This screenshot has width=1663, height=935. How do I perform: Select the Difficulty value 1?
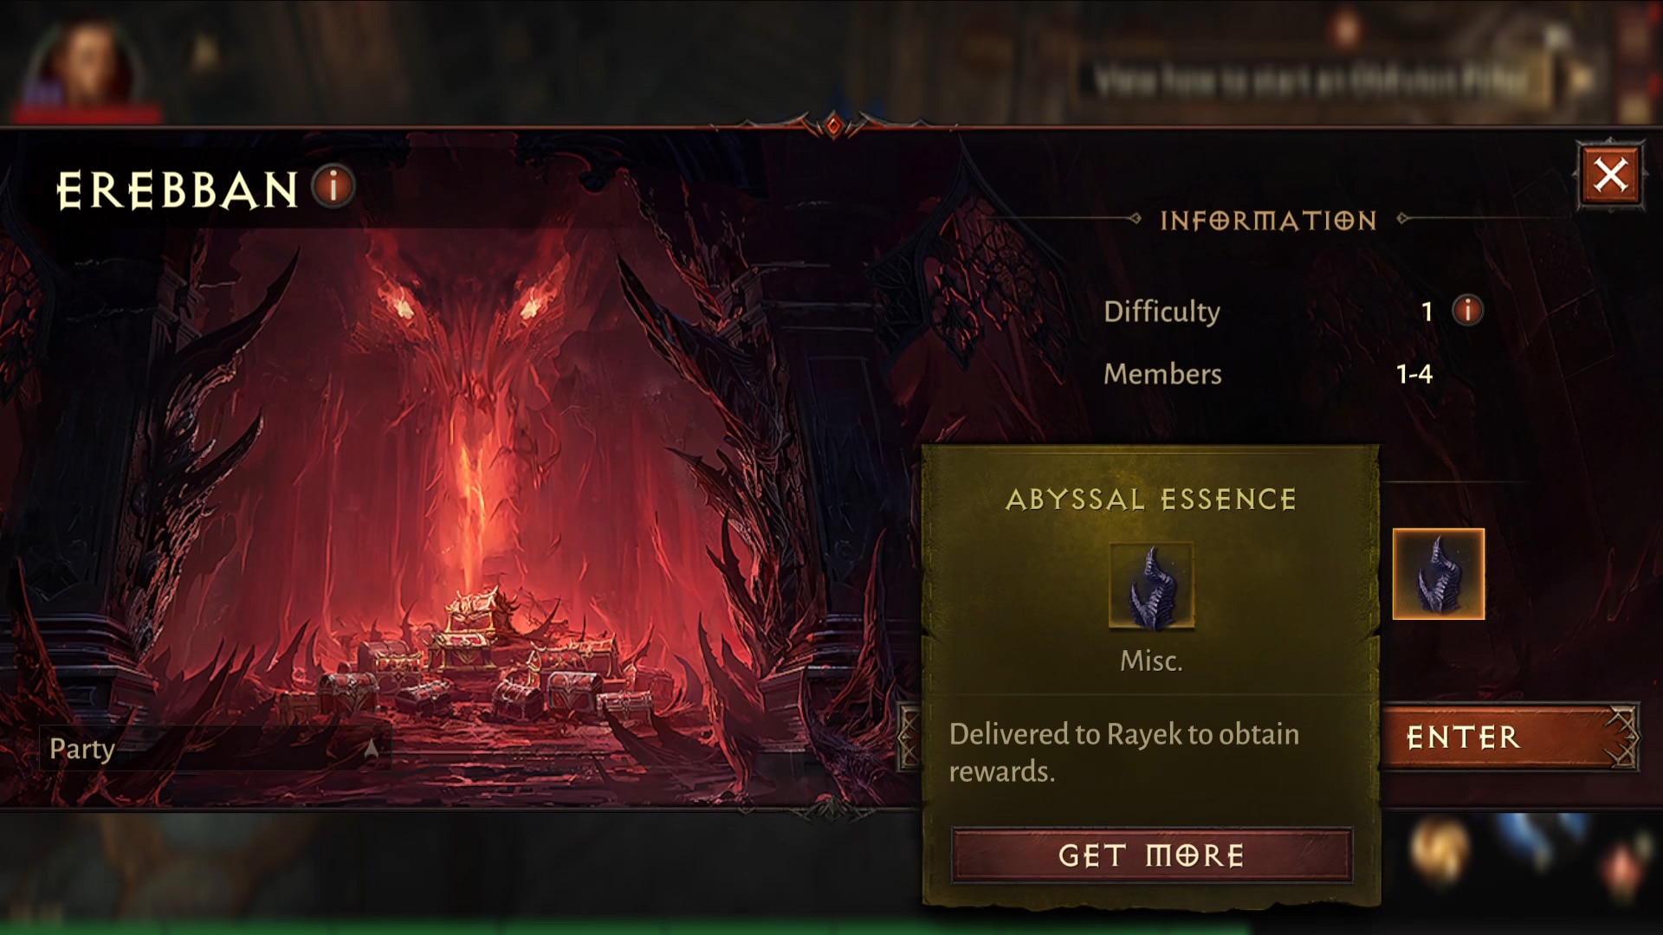pyautogui.click(x=1427, y=312)
